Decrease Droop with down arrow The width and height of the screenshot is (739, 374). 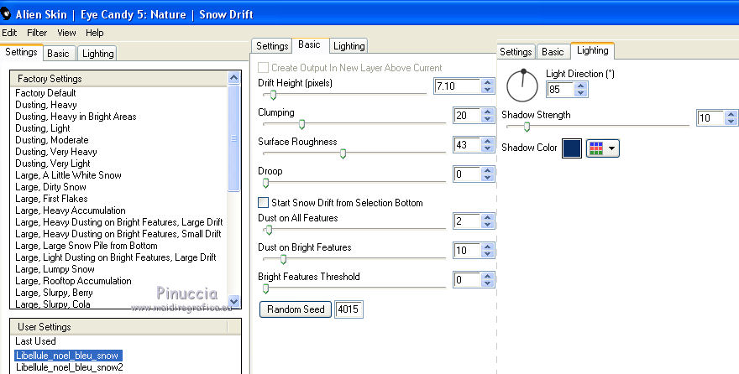(488, 178)
